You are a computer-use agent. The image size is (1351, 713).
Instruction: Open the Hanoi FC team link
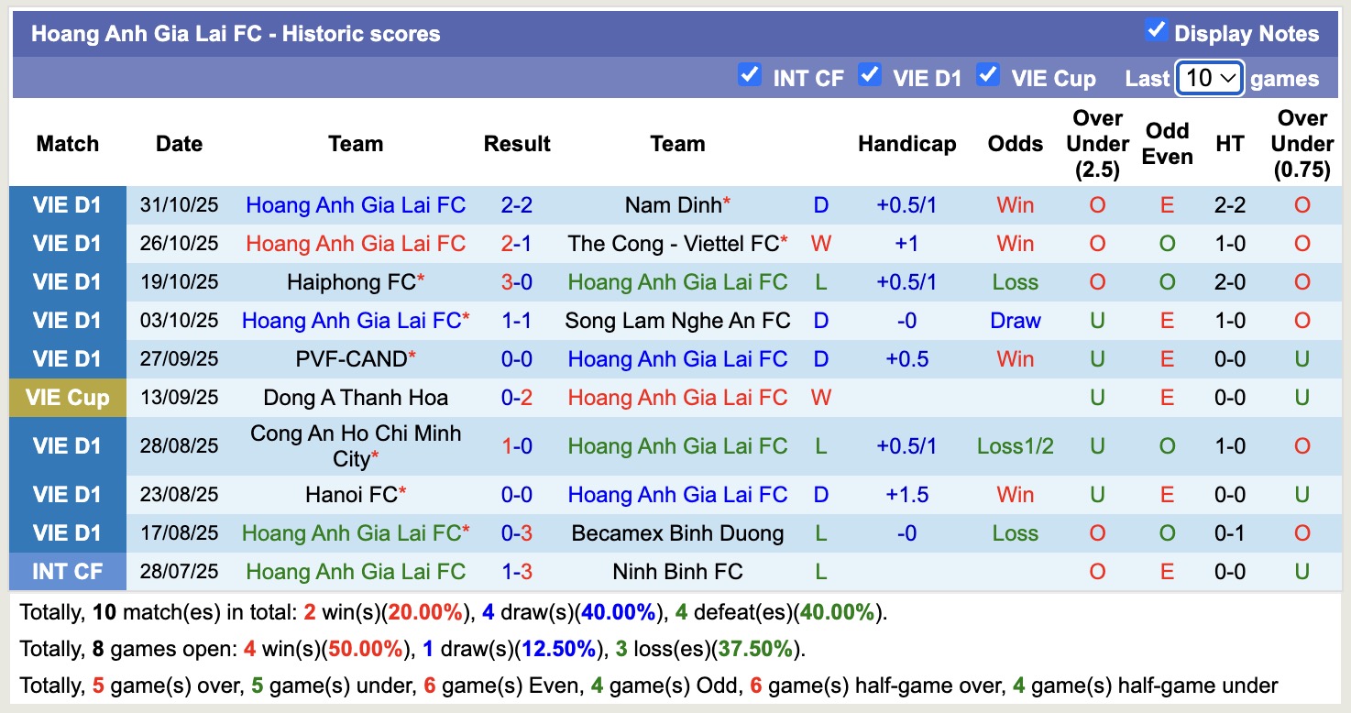click(x=351, y=494)
